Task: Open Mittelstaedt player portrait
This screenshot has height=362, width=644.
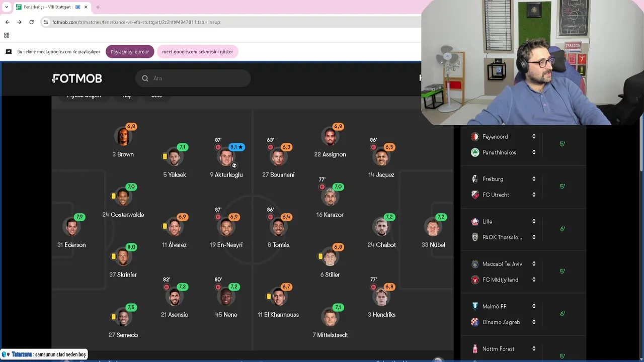Action: (330, 317)
